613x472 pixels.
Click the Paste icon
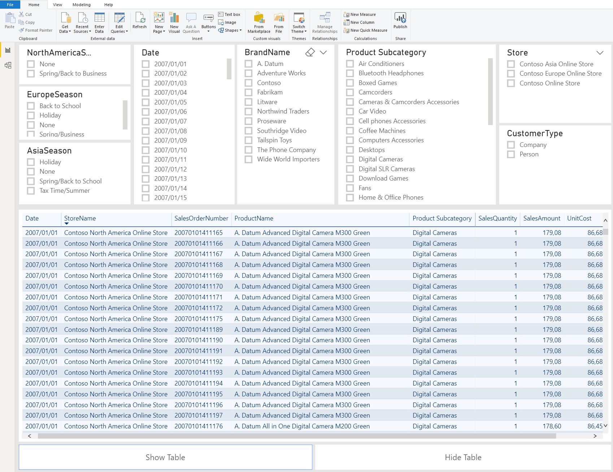pos(10,20)
